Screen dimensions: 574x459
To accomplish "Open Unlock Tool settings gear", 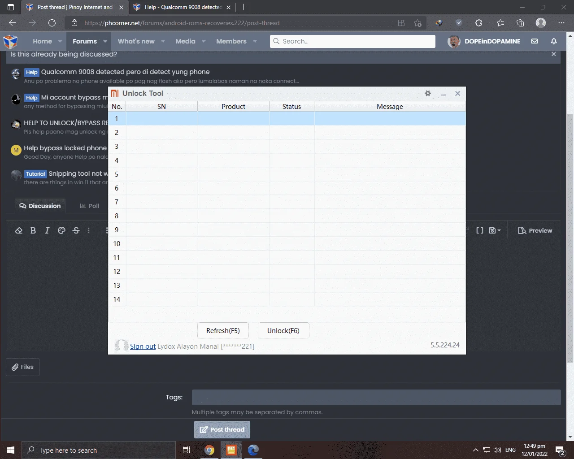I will click(428, 93).
